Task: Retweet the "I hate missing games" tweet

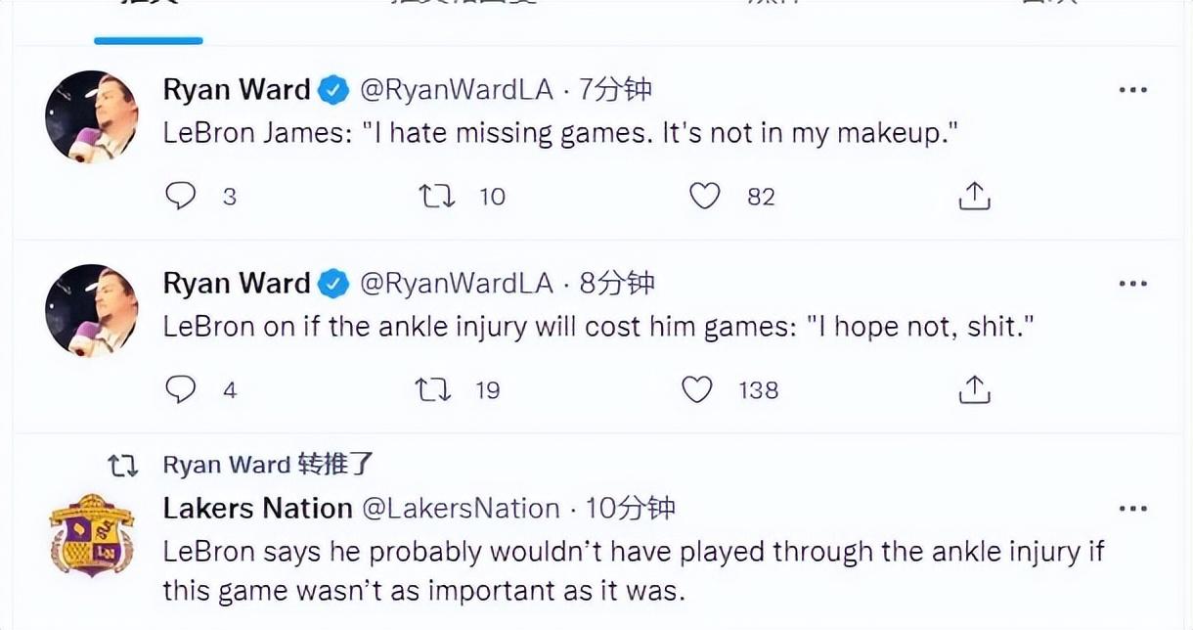Action: click(437, 197)
